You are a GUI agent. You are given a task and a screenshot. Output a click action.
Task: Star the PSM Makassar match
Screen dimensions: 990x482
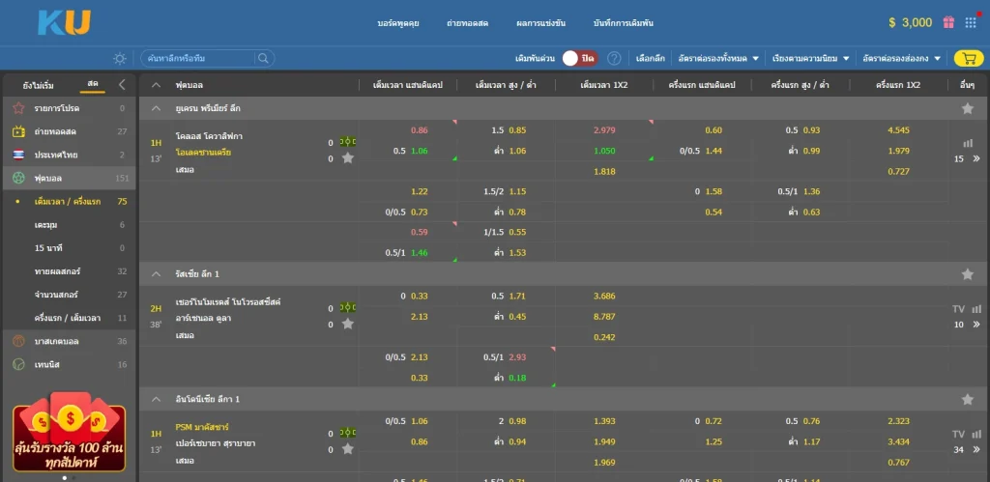click(347, 449)
